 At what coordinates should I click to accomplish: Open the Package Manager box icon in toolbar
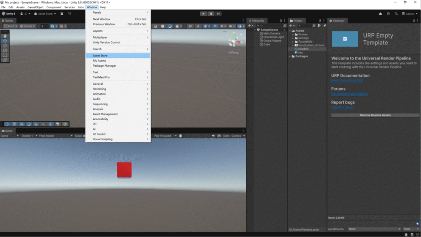point(62,14)
